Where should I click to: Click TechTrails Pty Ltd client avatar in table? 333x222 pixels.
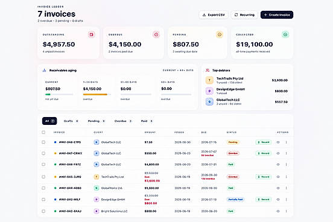(97, 177)
